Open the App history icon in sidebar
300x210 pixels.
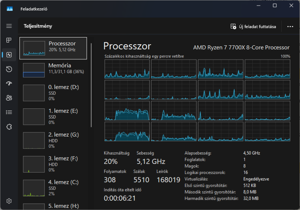(9, 69)
